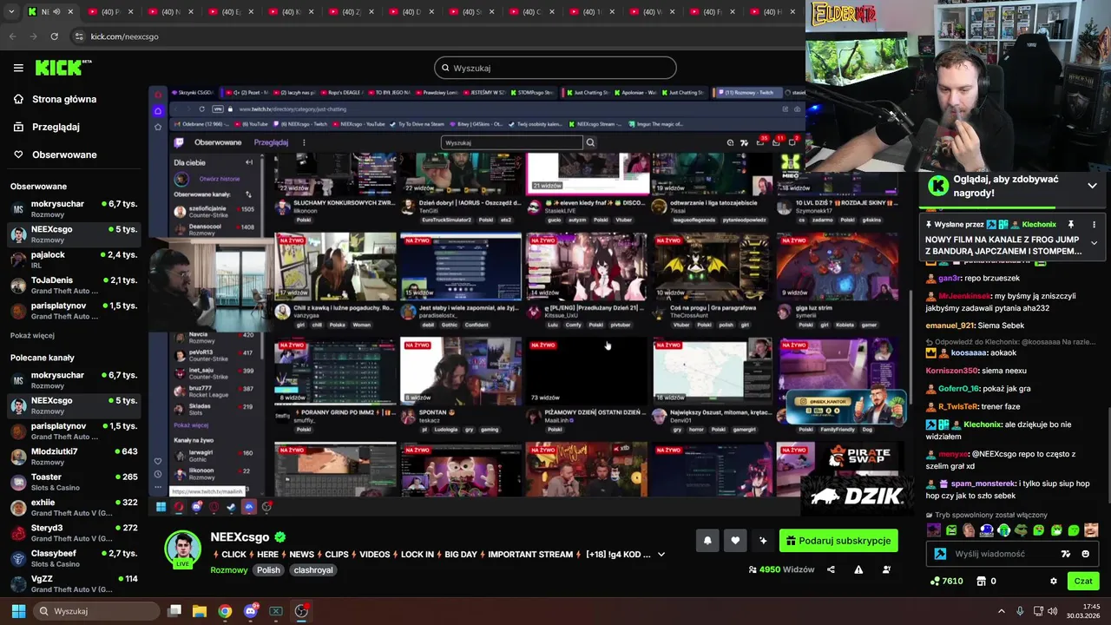The image size is (1111, 625).
Task: Expand the stream title chevron
Action: 661,554
